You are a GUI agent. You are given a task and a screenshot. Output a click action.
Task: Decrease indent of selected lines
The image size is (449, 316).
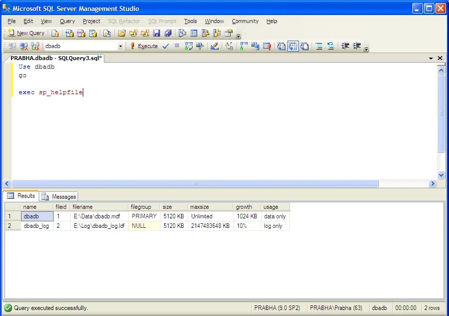345,46
